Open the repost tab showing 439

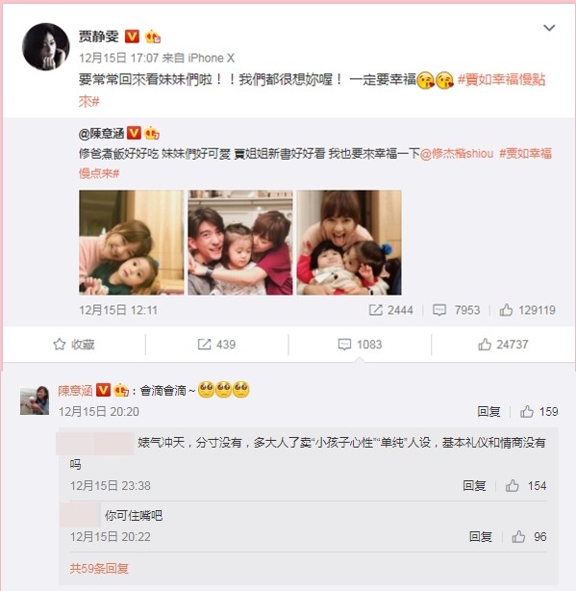(x=216, y=345)
